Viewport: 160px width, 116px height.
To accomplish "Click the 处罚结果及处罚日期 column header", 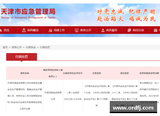I will (149, 73).
